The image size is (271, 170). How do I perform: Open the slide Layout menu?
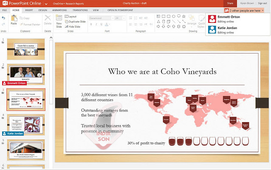(x=71, y=17)
